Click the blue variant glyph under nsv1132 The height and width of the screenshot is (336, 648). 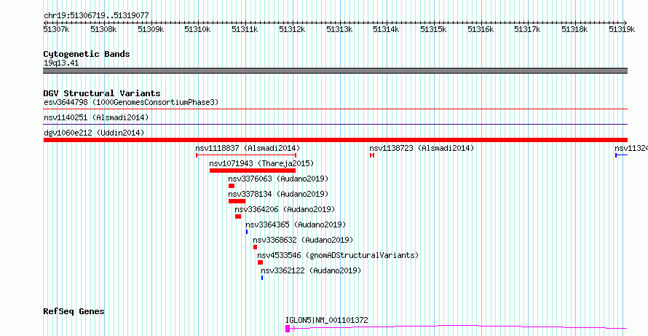pyautogui.click(x=621, y=155)
